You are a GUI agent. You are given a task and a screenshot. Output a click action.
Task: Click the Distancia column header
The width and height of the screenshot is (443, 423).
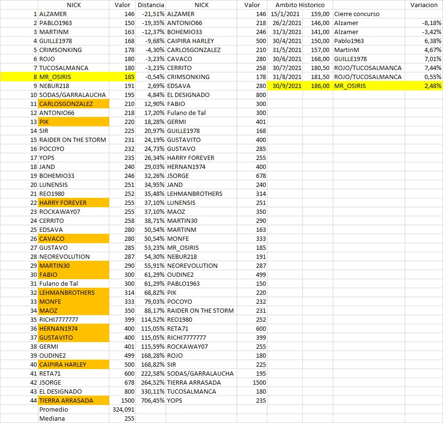click(x=150, y=5)
